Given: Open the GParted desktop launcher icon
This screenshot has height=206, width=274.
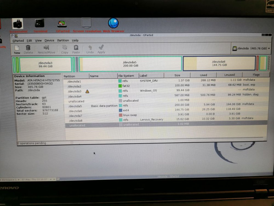Looking at the screenshot, I should click(x=62, y=24).
